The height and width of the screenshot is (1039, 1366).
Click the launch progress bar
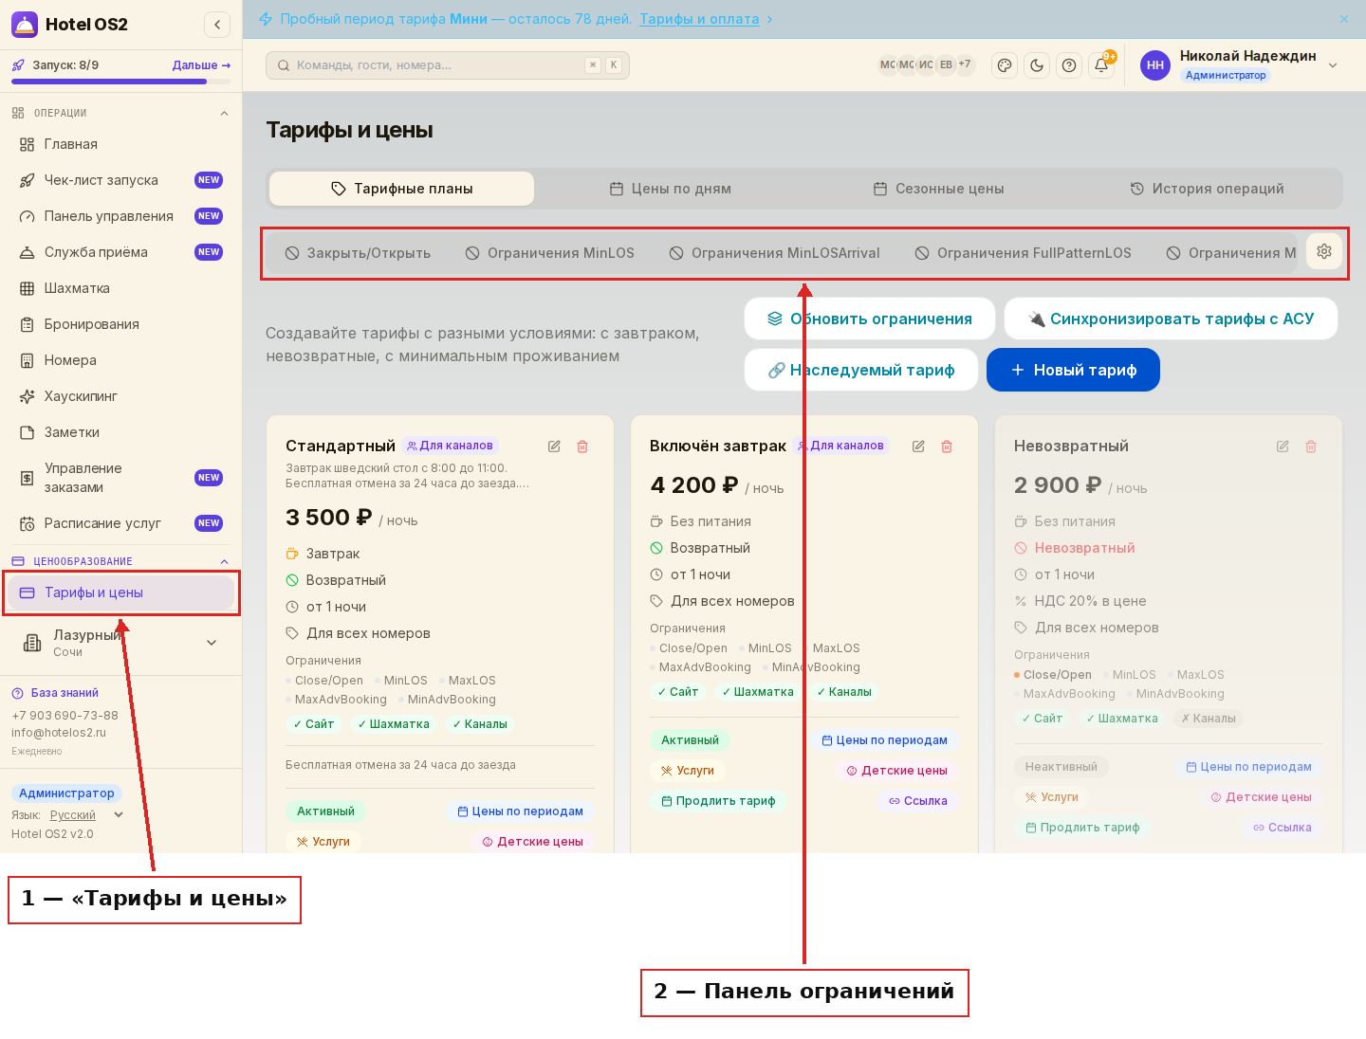(x=120, y=82)
